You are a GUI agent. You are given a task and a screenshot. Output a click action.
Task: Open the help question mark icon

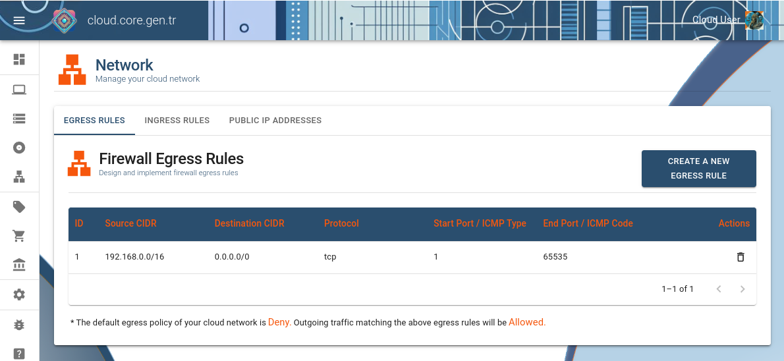[19, 354]
